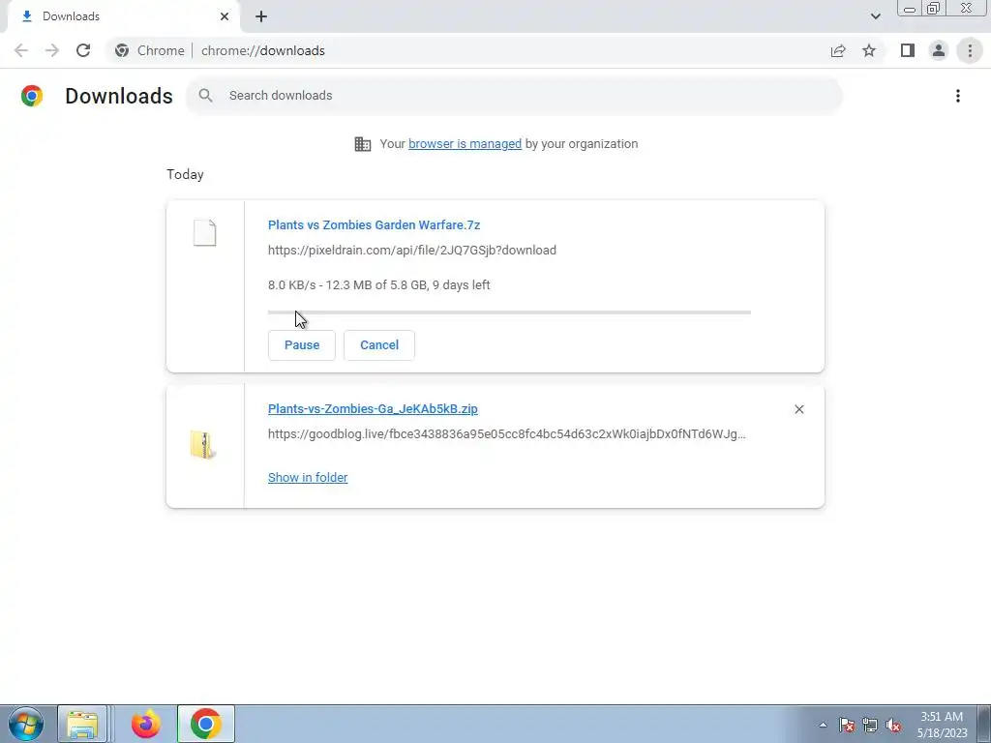Click the Chrome site info icon
991x743 pixels.
122,50
